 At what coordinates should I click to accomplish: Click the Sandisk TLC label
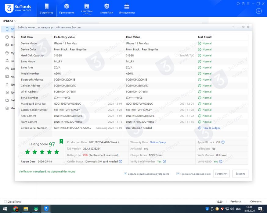186,55
